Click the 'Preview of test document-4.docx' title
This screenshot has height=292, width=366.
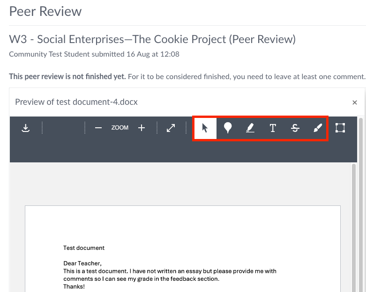(x=76, y=102)
